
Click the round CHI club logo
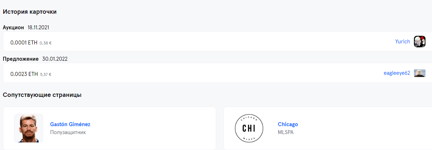[x=246, y=128]
